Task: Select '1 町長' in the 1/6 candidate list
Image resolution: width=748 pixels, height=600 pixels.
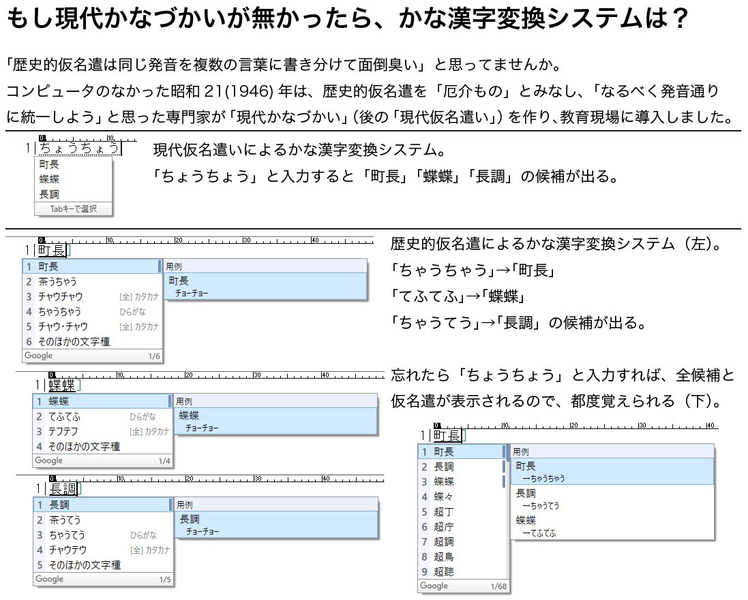Action: [x=92, y=266]
